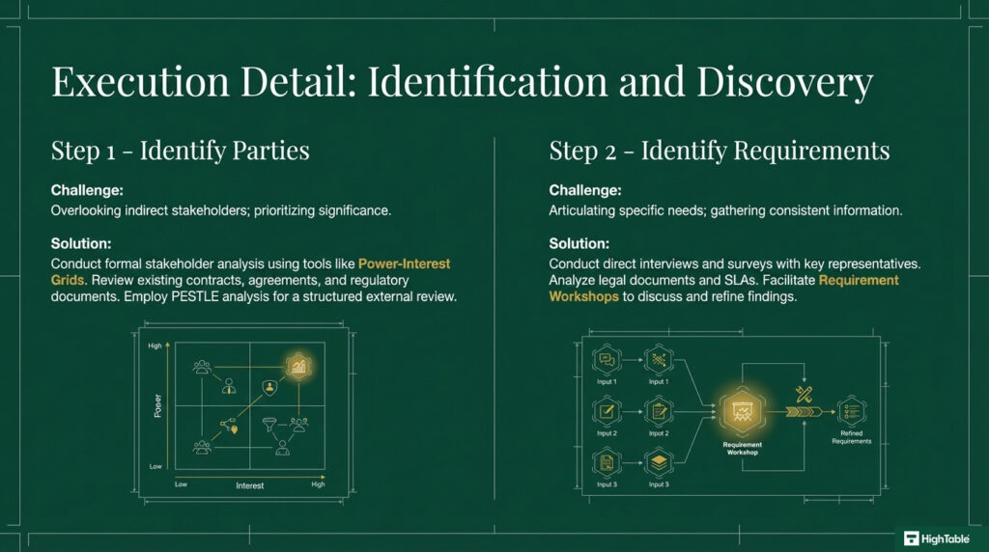Click the word 'PESTLE' in Step 1 solution

coord(193,296)
